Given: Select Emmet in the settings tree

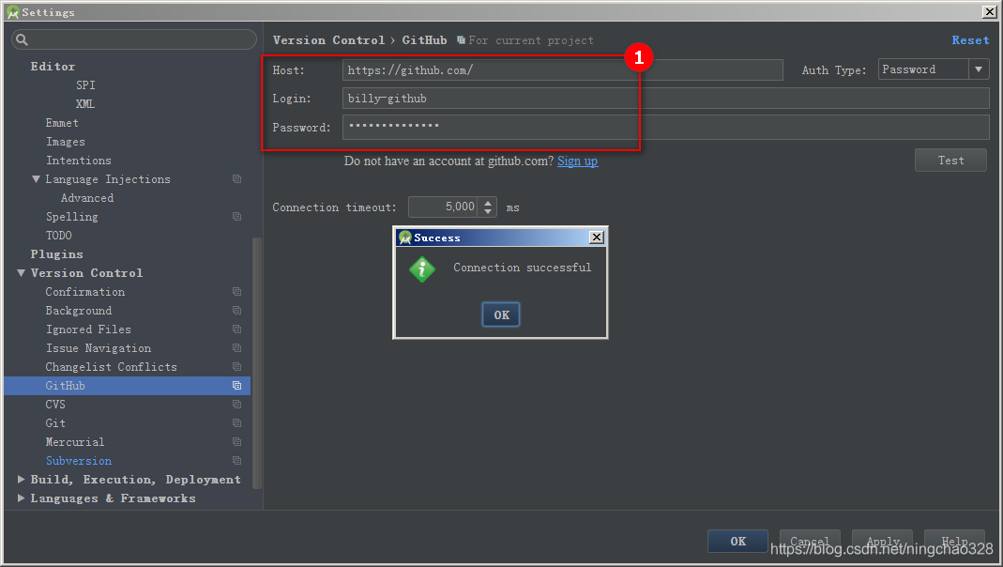Looking at the screenshot, I should tap(62, 123).
